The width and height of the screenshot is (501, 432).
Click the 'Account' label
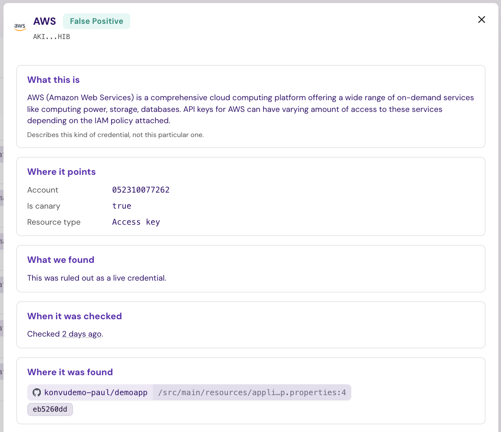pyautogui.click(x=43, y=190)
